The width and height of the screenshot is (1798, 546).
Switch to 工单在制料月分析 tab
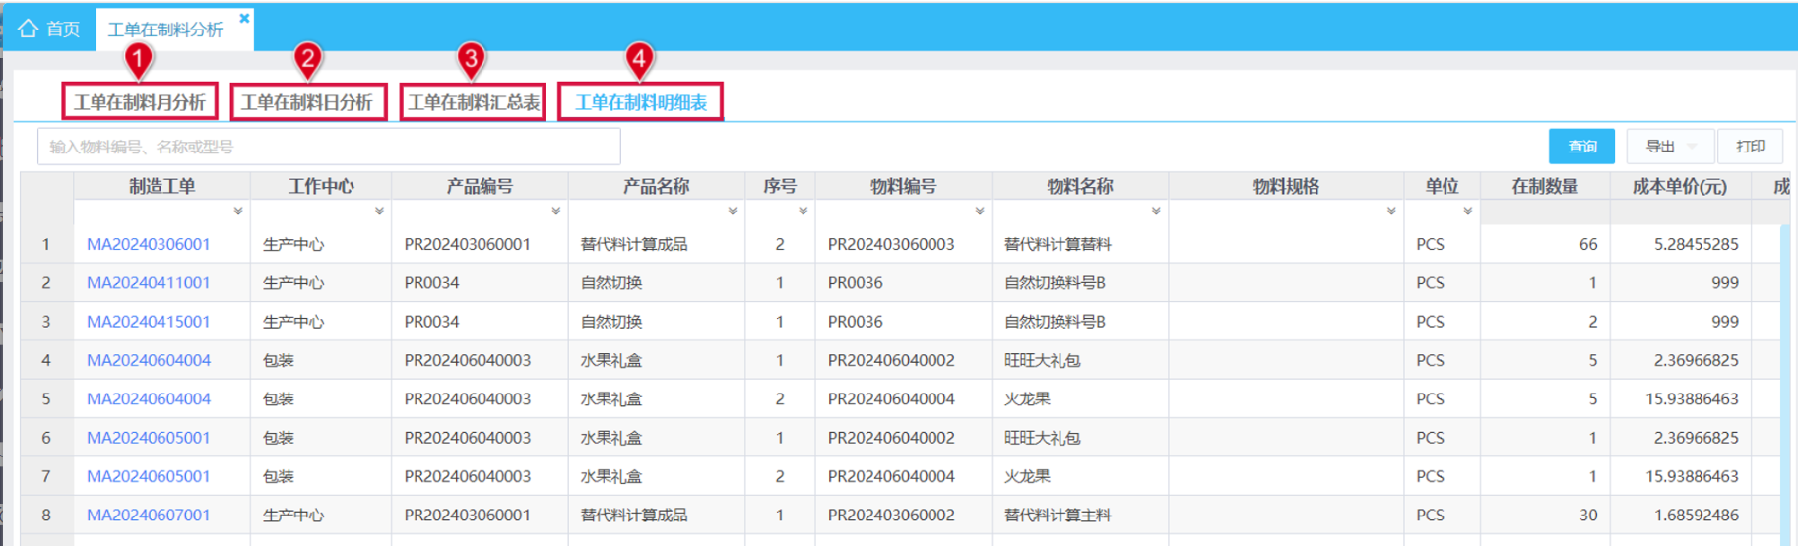(x=139, y=102)
